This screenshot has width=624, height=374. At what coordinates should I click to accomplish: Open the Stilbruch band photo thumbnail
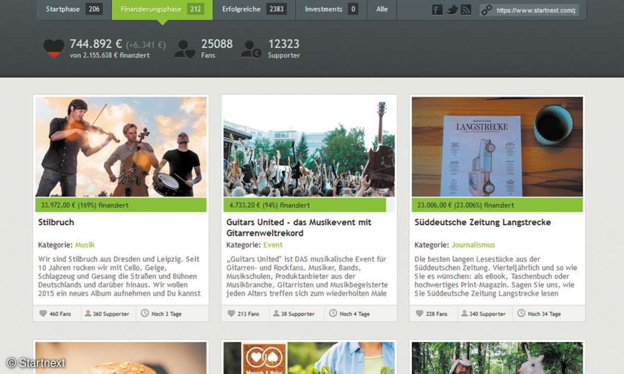pyautogui.click(x=121, y=147)
